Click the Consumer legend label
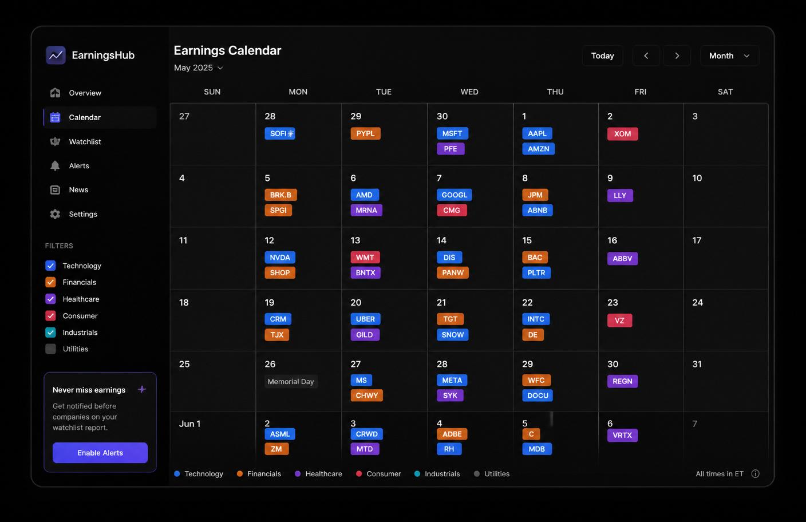The width and height of the screenshot is (806, 522). [384, 473]
